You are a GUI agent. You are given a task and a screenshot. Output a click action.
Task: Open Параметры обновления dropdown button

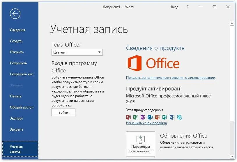(x=141, y=144)
